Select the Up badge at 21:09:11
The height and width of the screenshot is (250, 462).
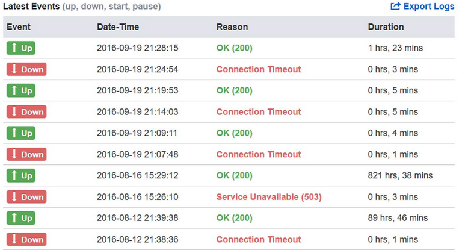tap(21, 133)
